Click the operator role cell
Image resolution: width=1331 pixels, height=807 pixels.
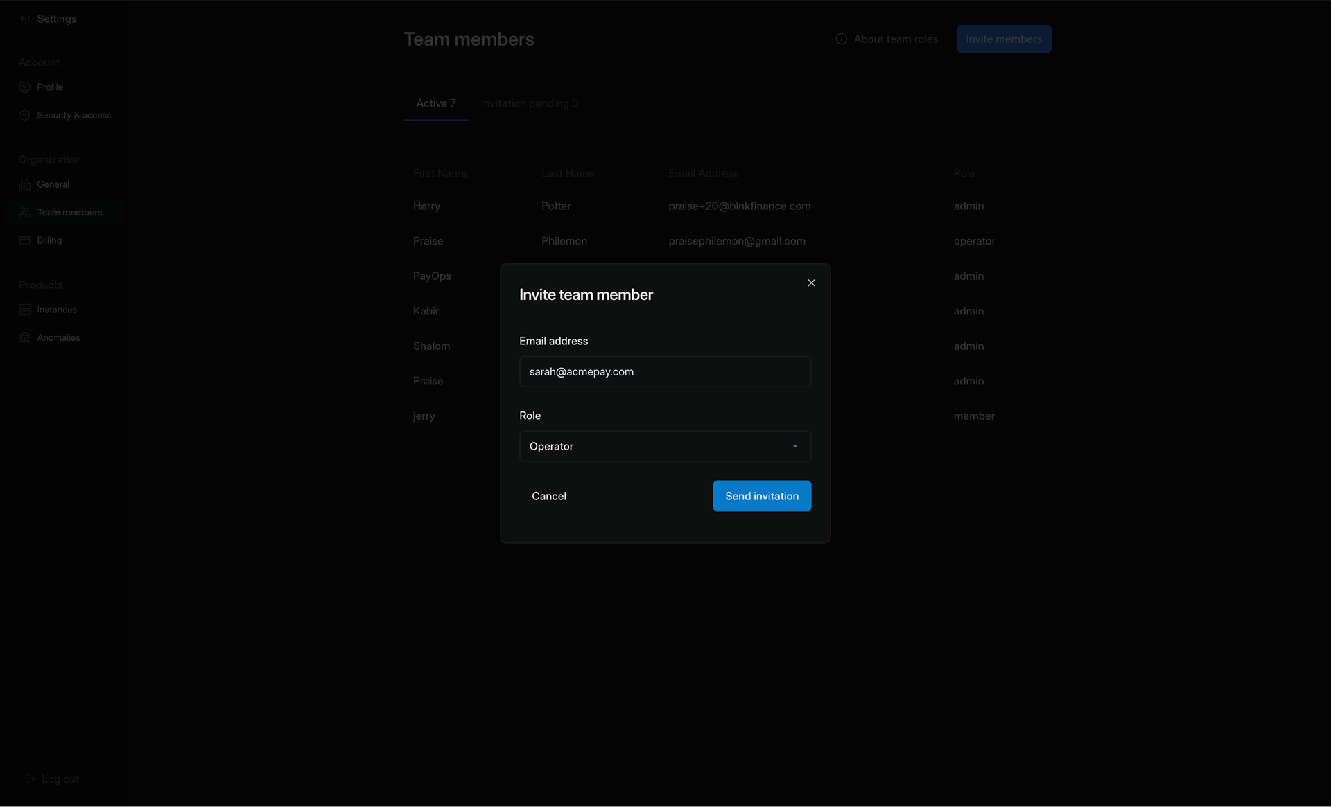[x=974, y=241]
